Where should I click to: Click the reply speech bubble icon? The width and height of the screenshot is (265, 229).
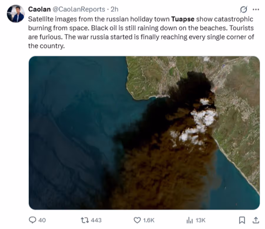(33, 220)
